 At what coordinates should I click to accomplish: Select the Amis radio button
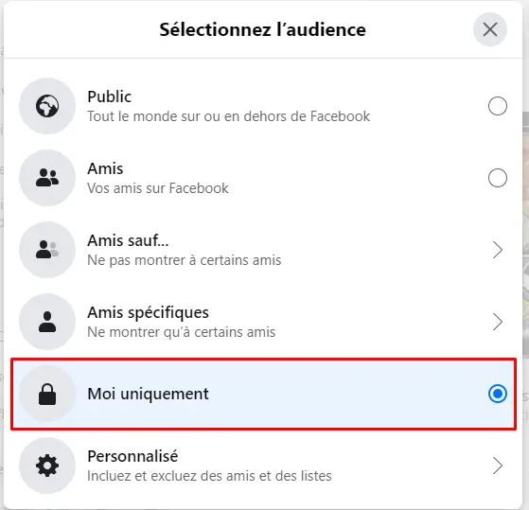click(497, 178)
